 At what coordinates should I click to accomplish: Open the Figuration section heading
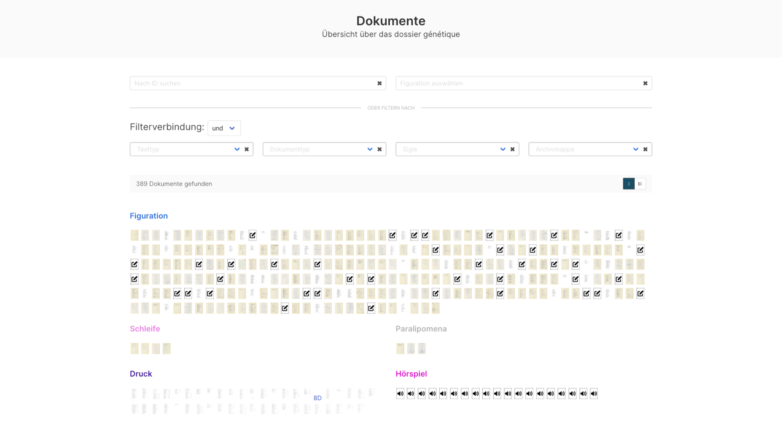149,216
